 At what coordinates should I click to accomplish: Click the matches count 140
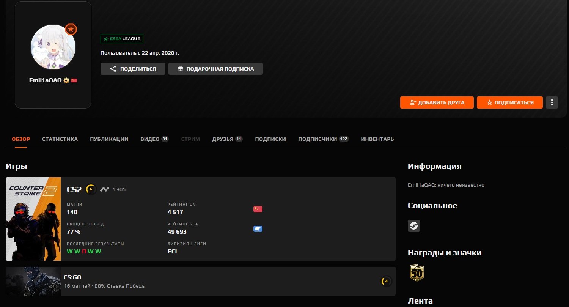(72, 212)
